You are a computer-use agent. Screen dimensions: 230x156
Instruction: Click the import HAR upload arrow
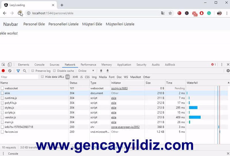[101, 71]
